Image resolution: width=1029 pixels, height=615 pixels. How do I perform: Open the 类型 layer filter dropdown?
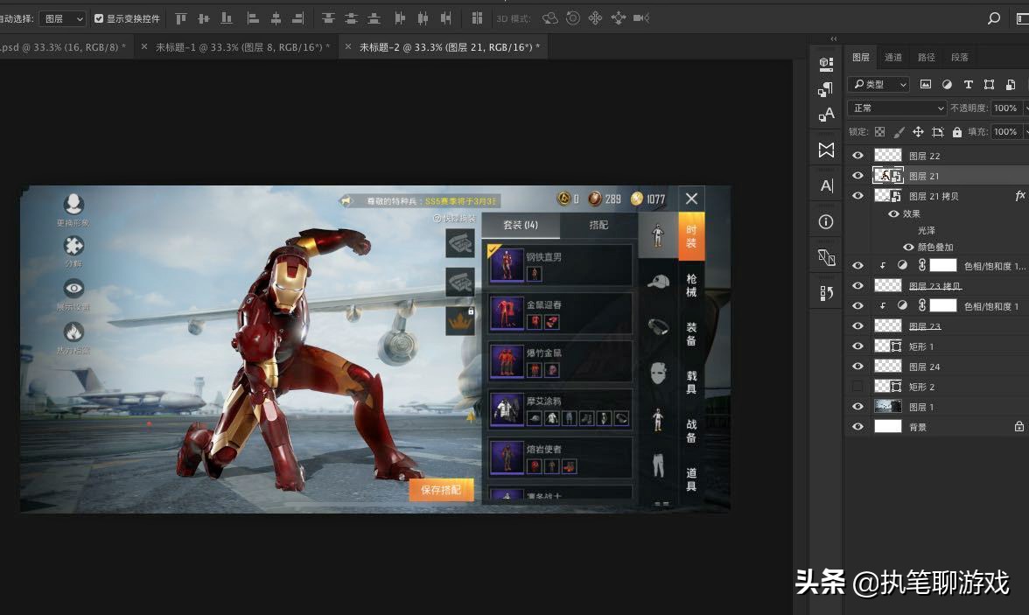coord(878,85)
